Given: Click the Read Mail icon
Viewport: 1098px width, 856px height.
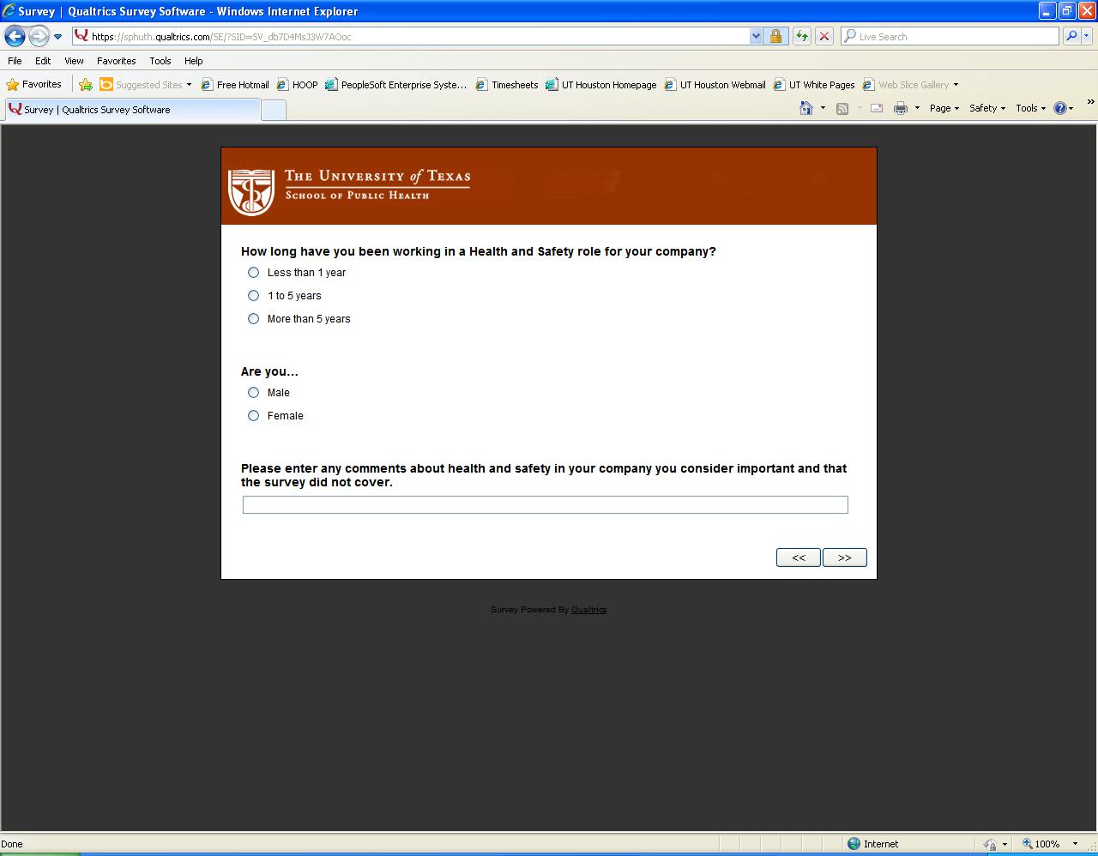Looking at the screenshot, I should pos(877,108).
